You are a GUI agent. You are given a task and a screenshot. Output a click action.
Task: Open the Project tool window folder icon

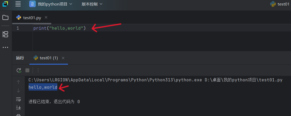tap(5, 18)
